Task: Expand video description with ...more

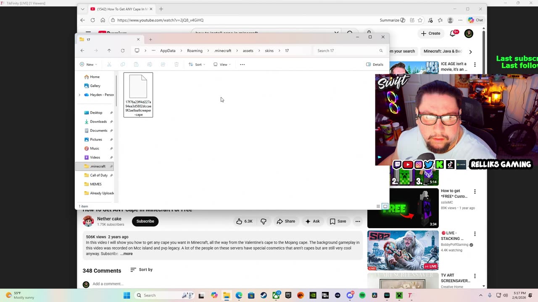Action: (126, 254)
